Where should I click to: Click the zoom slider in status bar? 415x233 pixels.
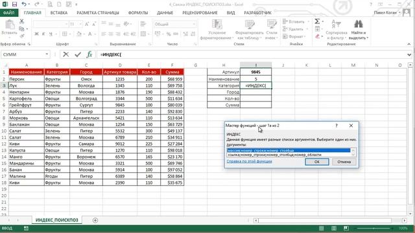(x=373, y=228)
